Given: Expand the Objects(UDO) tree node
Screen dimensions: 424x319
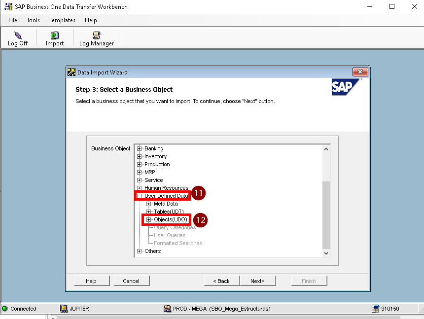Looking at the screenshot, I should click(149, 219).
